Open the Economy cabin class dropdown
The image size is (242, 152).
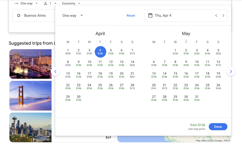point(71,3)
